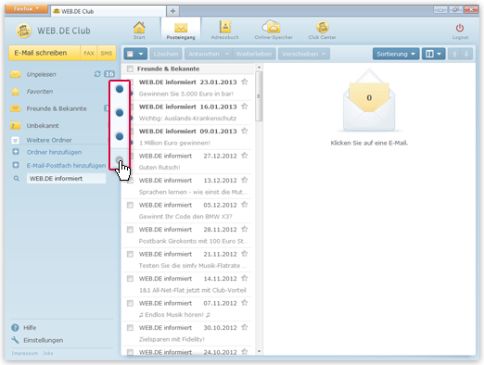
Task: Switch to the Posteingang tab
Action: tap(181, 30)
